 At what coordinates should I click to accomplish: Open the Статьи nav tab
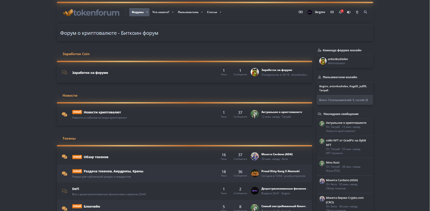coord(212,12)
